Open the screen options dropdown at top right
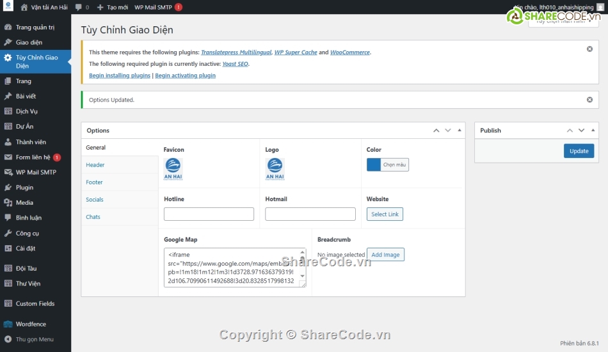 (563, 22)
